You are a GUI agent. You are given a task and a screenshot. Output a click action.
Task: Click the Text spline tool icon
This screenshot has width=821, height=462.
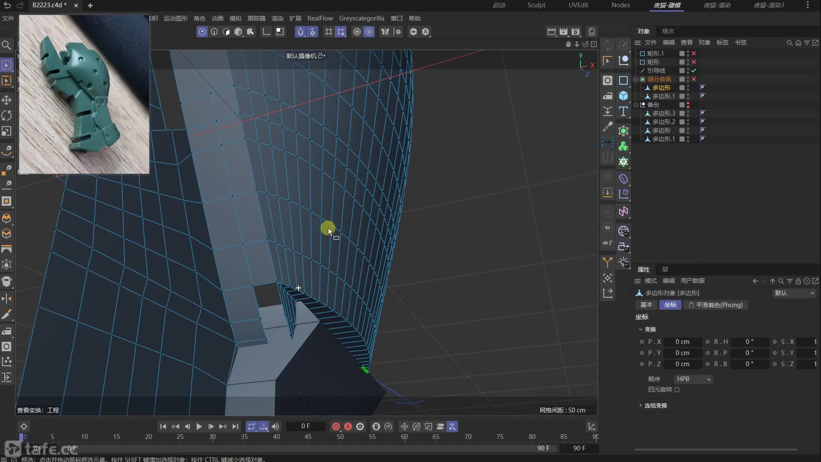[623, 111]
